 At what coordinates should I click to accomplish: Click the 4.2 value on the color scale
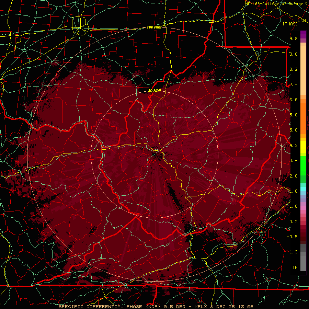coord(294,146)
